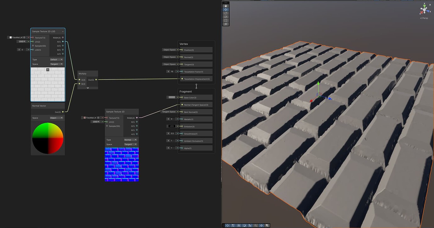Select the Hand tool in the Scene view

pyautogui.click(x=226, y=6)
